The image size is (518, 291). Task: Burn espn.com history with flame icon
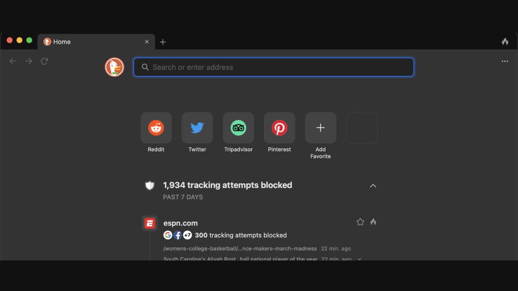pos(373,222)
